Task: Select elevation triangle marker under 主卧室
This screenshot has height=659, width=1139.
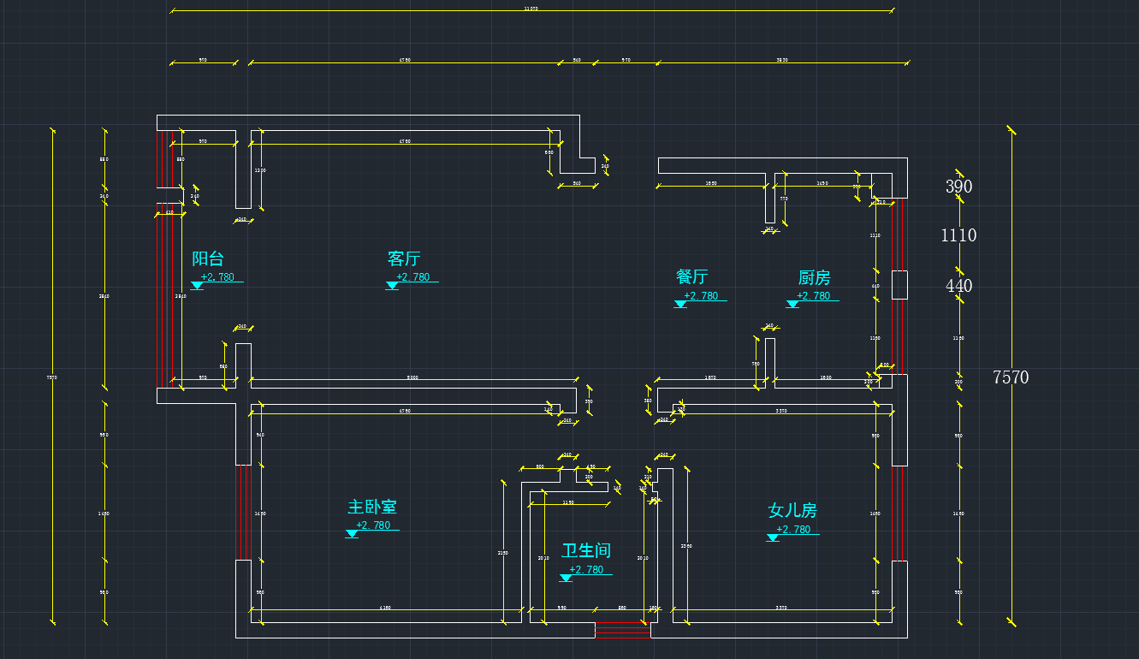Action: [x=352, y=534]
